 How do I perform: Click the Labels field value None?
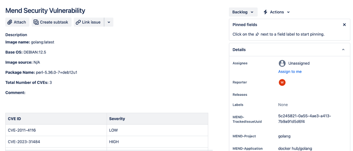pyautogui.click(x=283, y=105)
